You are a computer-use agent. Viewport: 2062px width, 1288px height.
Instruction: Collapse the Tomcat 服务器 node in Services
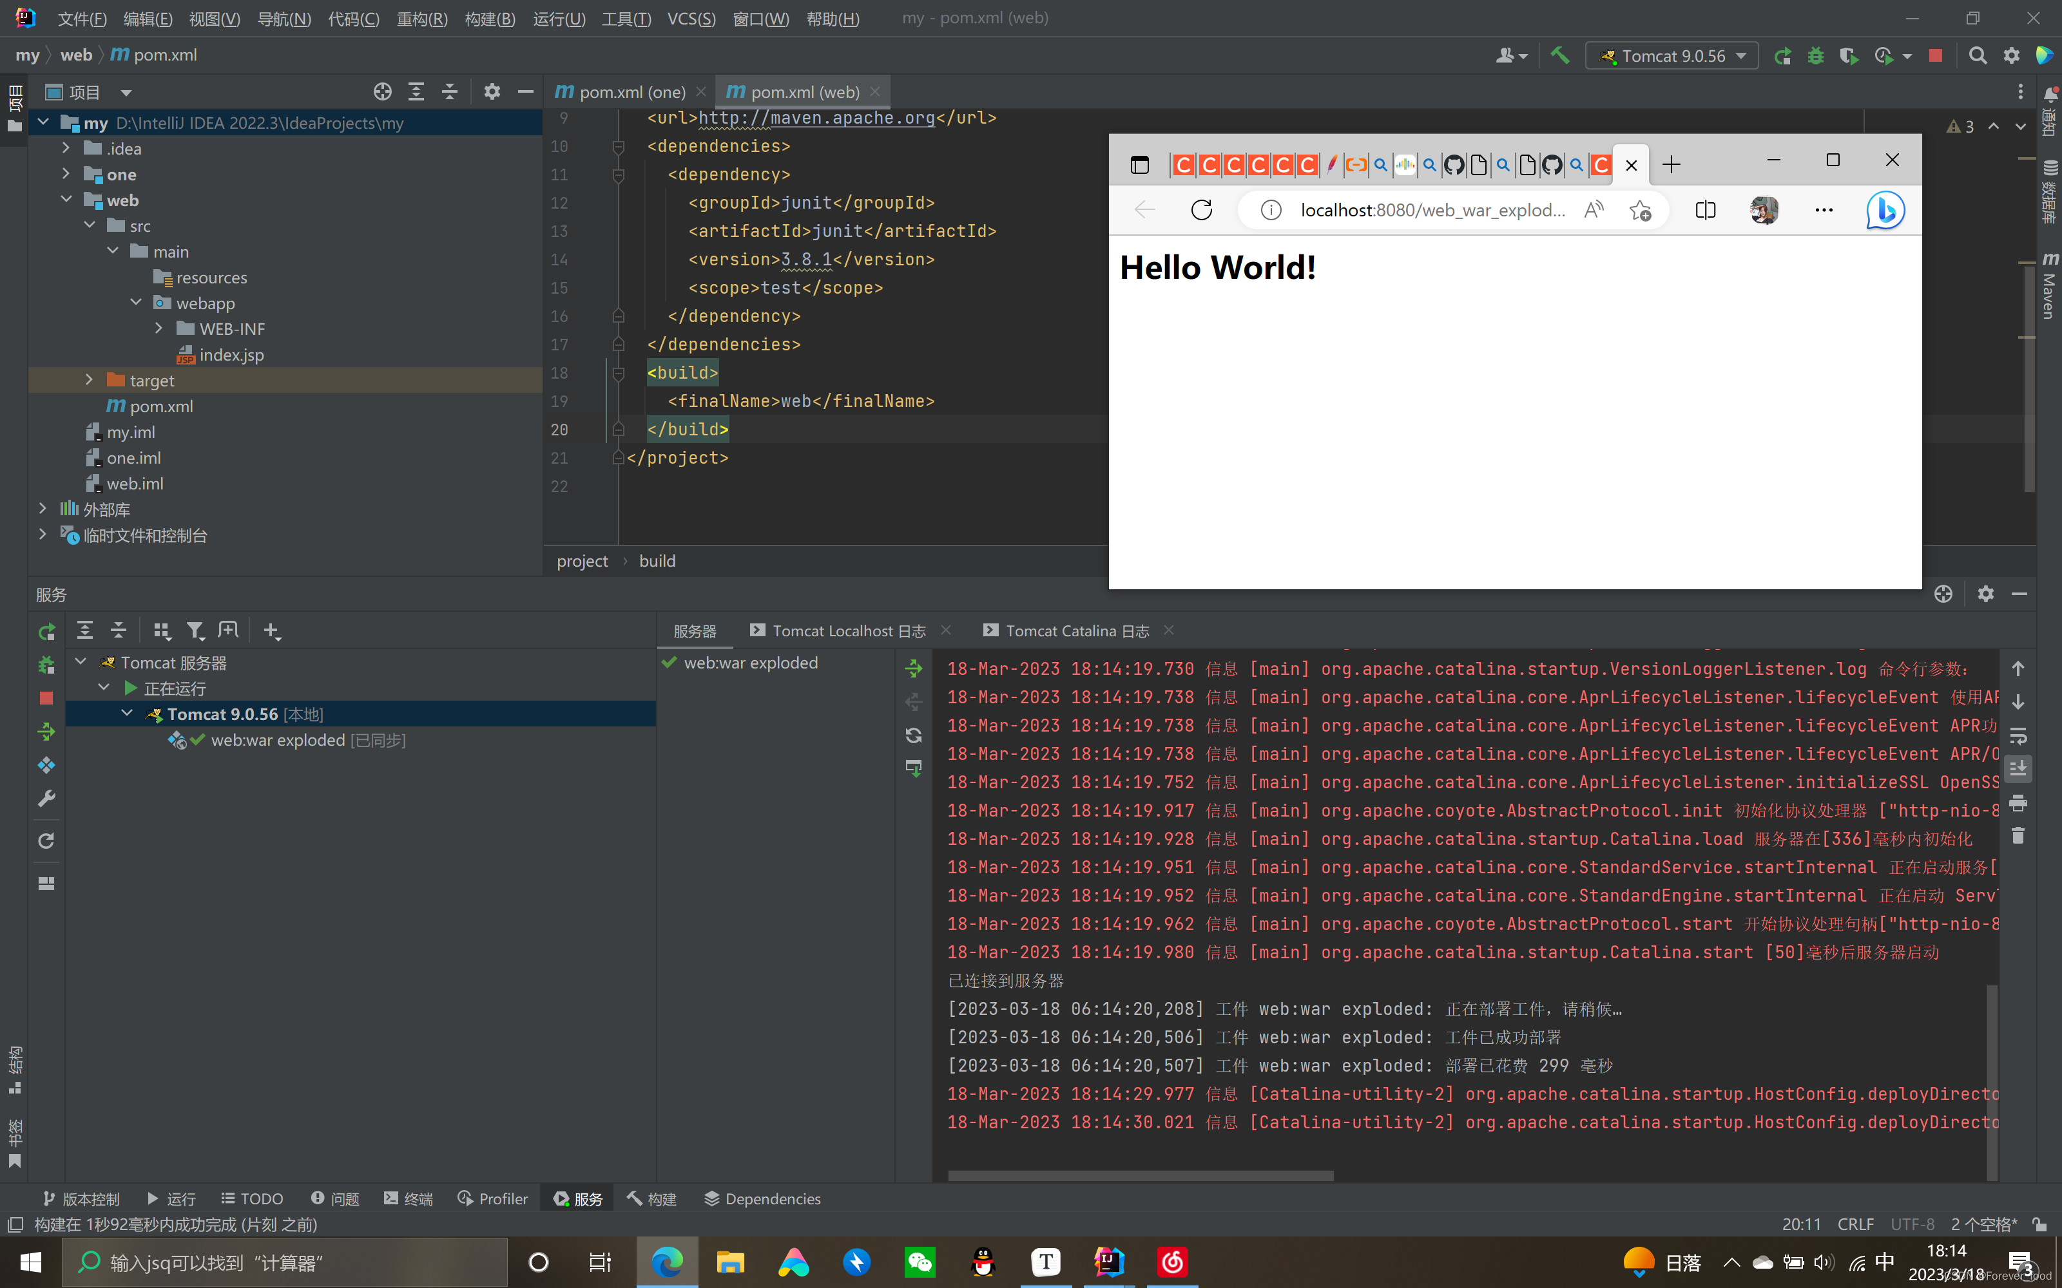coord(80,662)
